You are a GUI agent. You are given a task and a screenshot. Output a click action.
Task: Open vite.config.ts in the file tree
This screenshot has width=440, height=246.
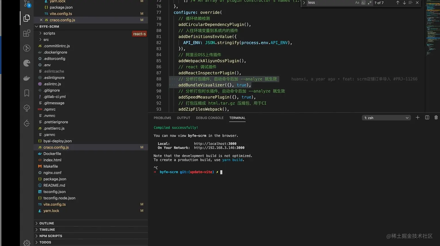[x=54, y=205]
